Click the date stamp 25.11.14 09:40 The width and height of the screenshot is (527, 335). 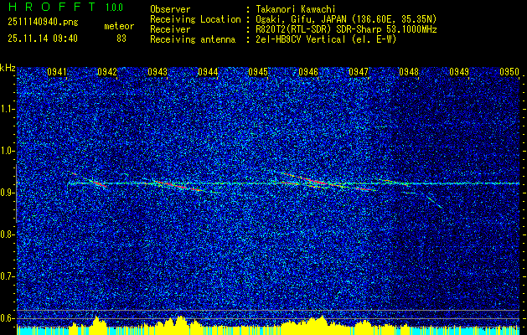43,39
